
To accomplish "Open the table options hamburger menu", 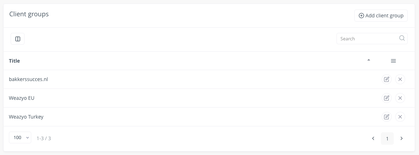I will click(x=393, y=61).
